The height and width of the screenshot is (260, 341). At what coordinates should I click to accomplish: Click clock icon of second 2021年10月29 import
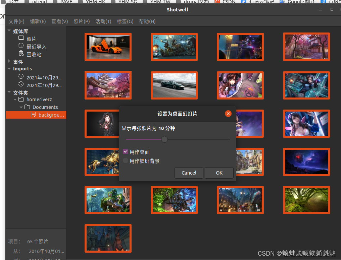tap(21, 84)
